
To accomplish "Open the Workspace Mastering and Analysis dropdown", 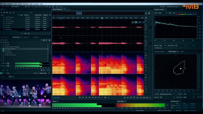I will pyautogui.click(x=174, y=7).
